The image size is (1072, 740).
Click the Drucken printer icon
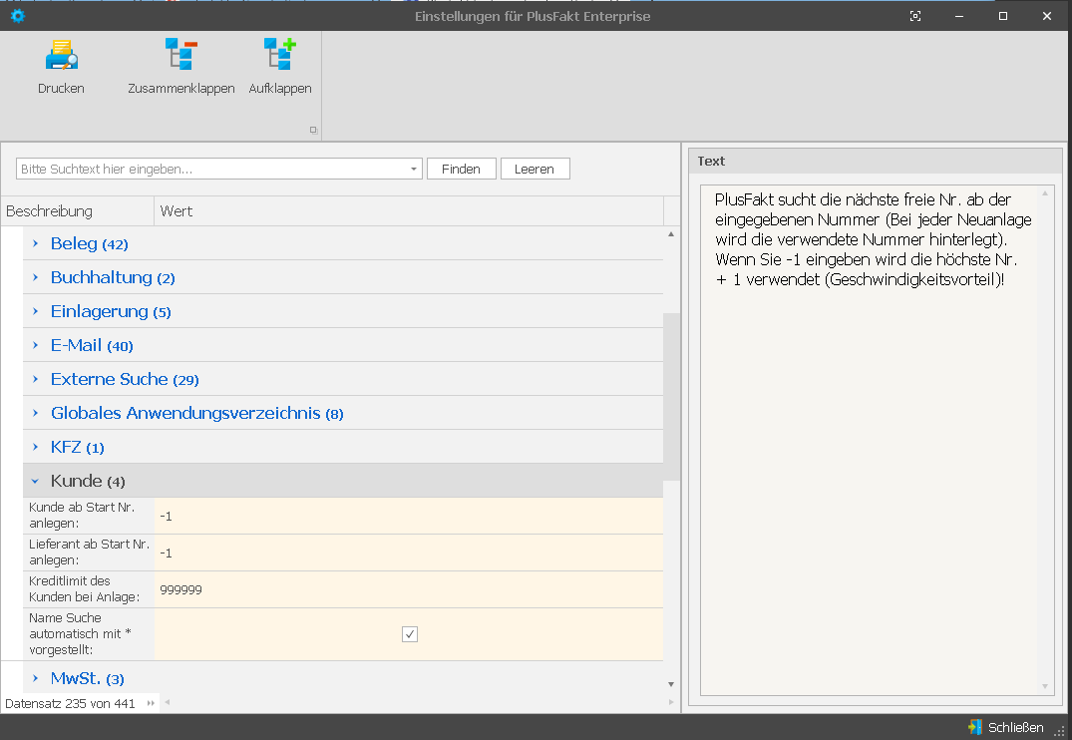62,55
